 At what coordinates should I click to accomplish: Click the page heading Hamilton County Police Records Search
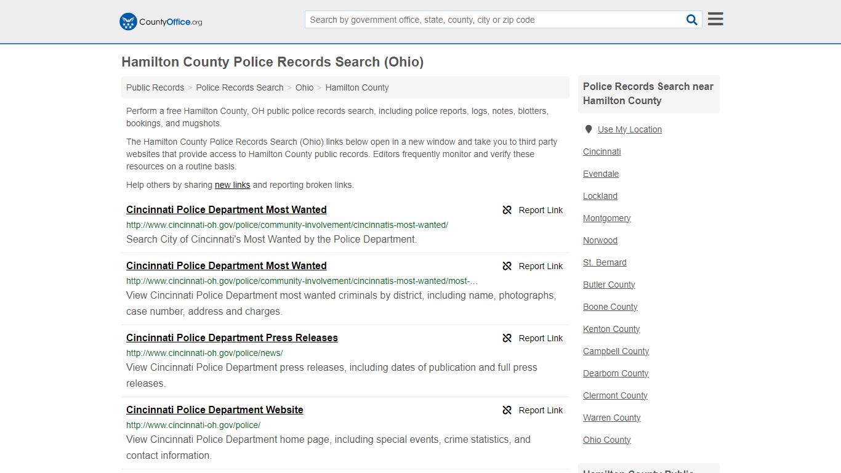tap(272, 62)
